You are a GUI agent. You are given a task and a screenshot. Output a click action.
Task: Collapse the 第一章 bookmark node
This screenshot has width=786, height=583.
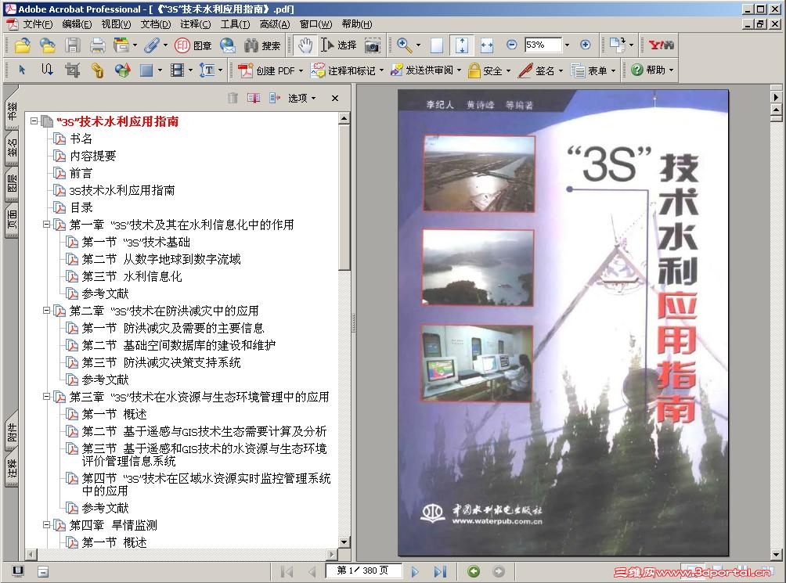(x=47, y=225)
